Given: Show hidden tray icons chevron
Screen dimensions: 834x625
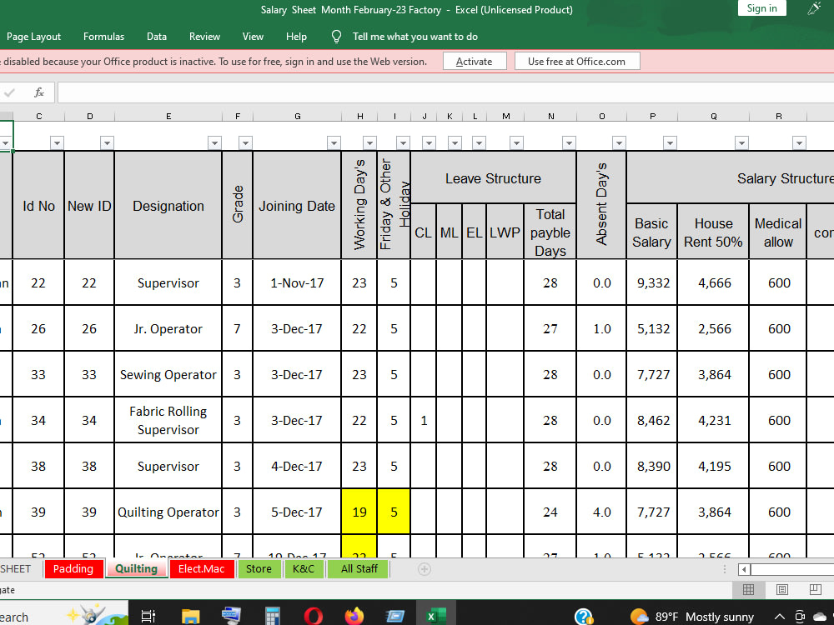Looking at the screenshot, I should [779, 617].
